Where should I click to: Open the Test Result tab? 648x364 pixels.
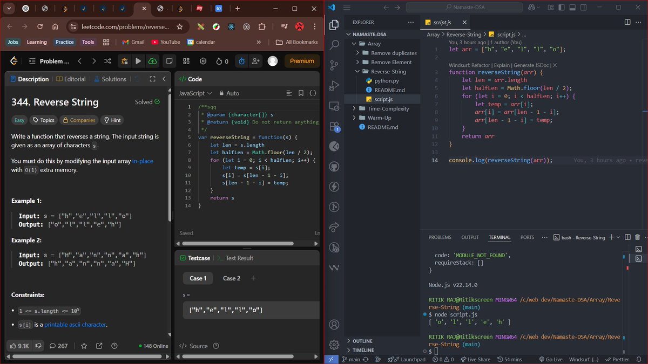coord(235,258)
